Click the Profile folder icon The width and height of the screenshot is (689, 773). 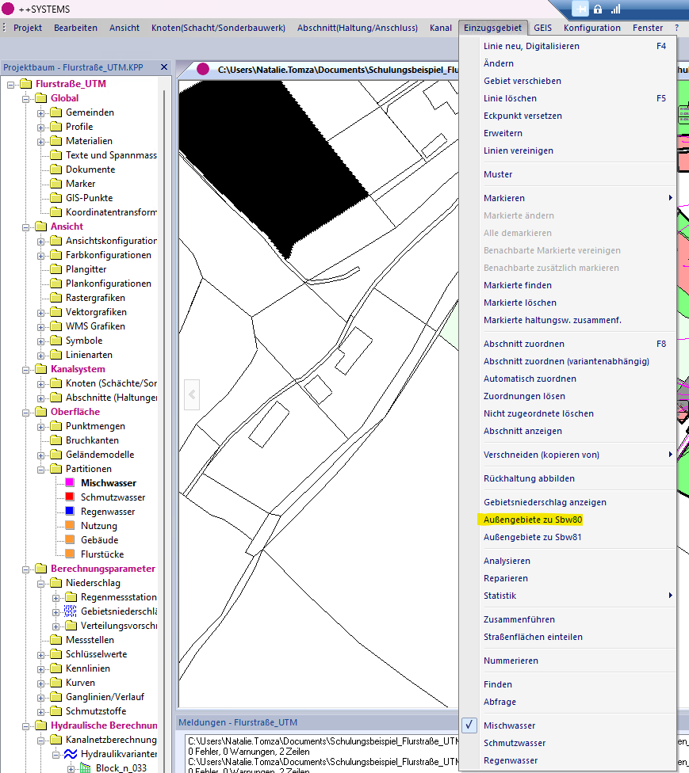[x=56, y=127]
